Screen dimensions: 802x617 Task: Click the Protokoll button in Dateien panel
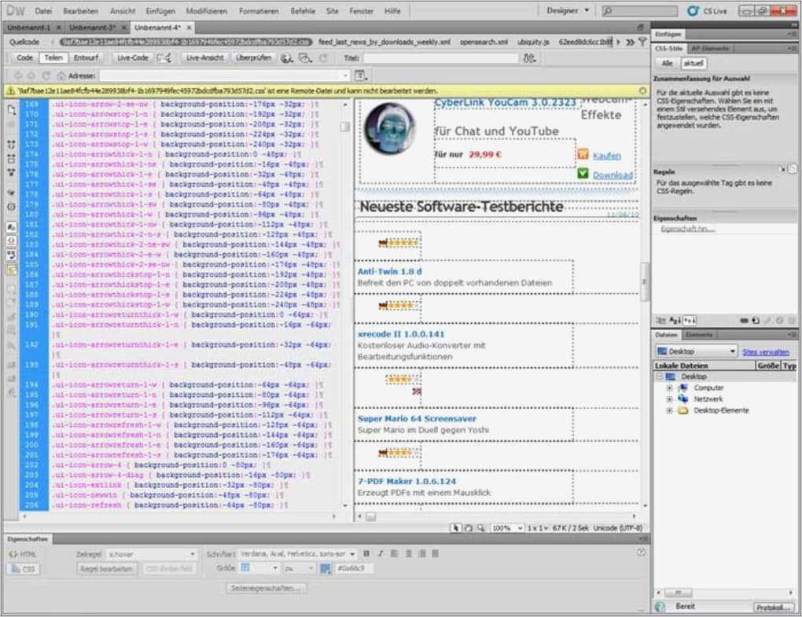click(x=773, y=608)
